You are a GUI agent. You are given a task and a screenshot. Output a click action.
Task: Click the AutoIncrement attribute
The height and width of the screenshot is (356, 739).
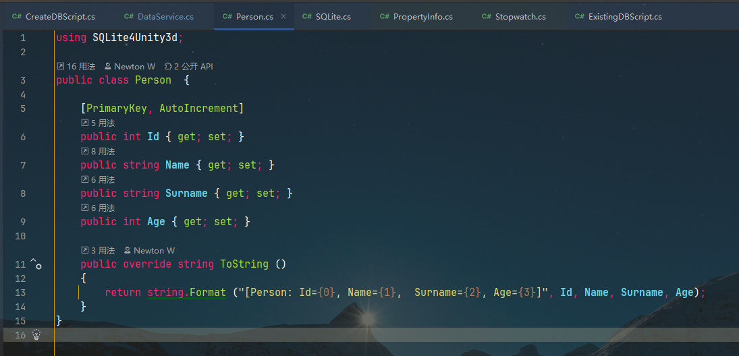[199, 109]
